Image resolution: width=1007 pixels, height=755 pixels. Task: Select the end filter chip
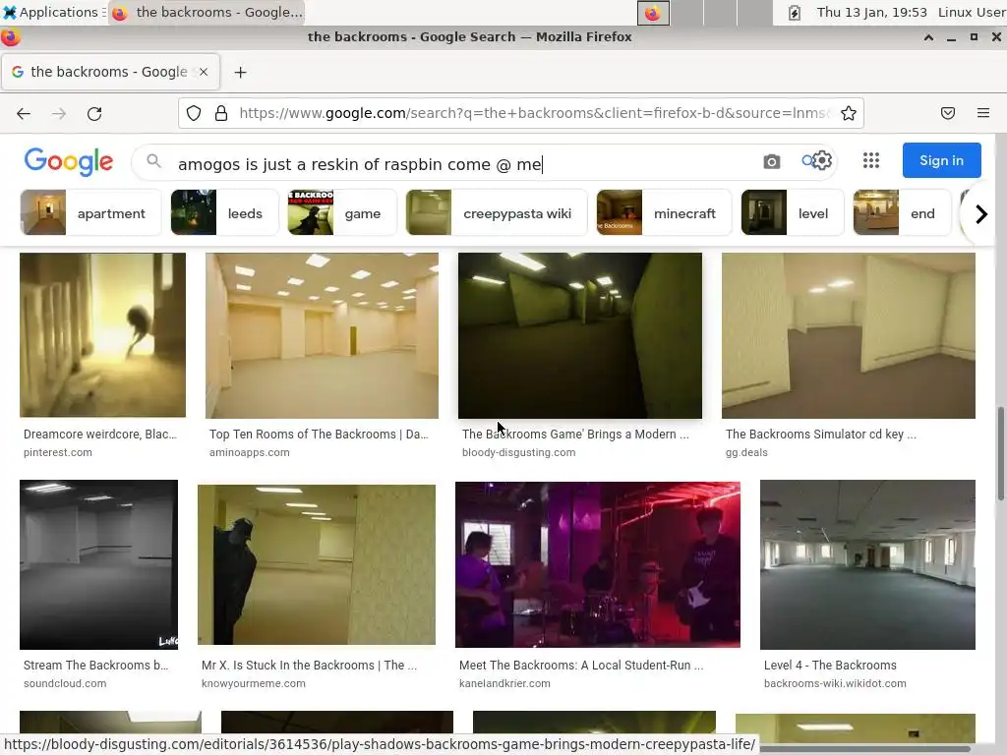coord(902,212)
